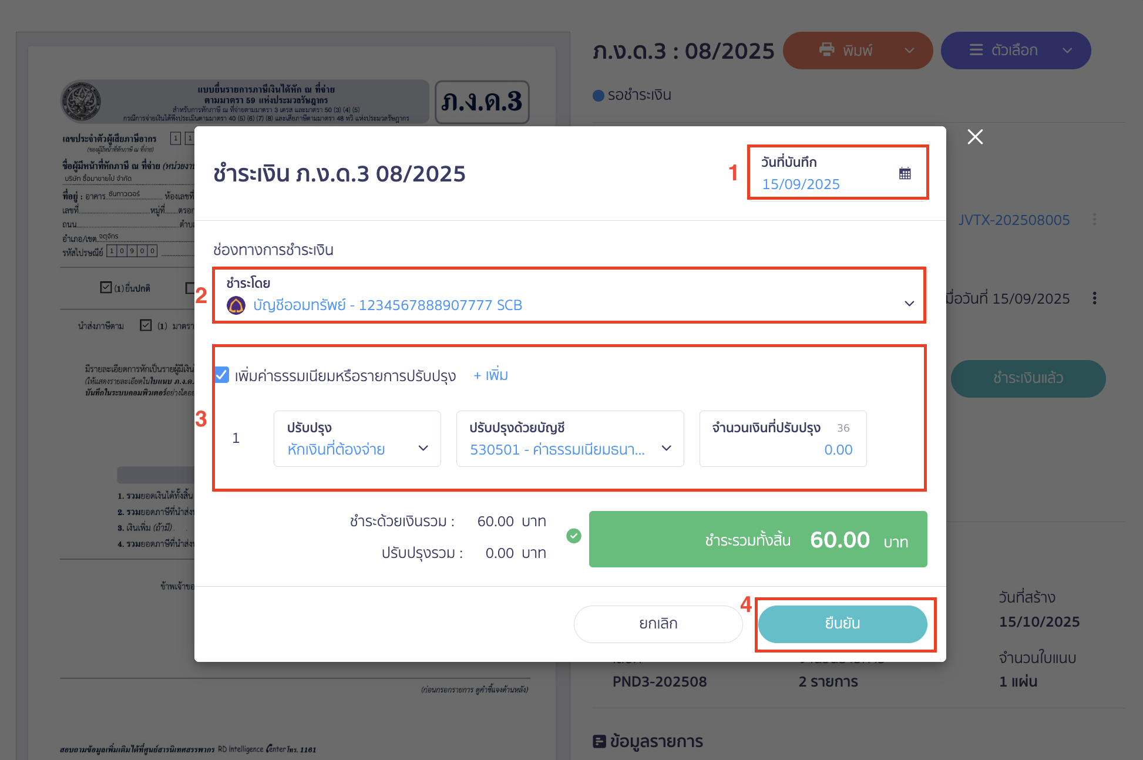Image resolution: width=1143 pixels, height=760 pixels.
Task: Open the ชำระโดย bank account dropdown
Action: click(909, 304)
